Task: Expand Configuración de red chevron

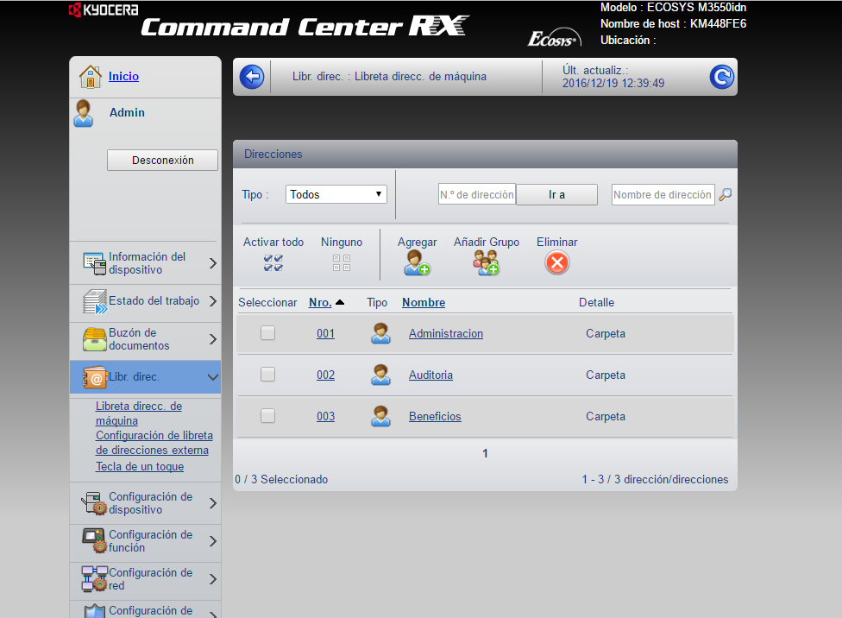Action: (213, 579)
